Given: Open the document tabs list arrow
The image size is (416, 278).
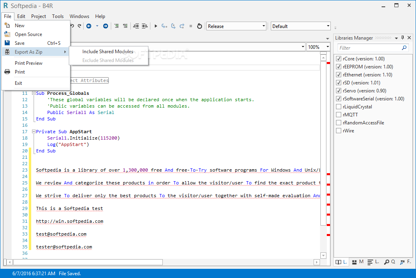Looking at the screenshot, I should coord(328,39).
